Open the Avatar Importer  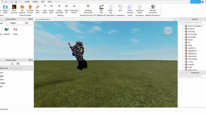(x=130, y=9)
